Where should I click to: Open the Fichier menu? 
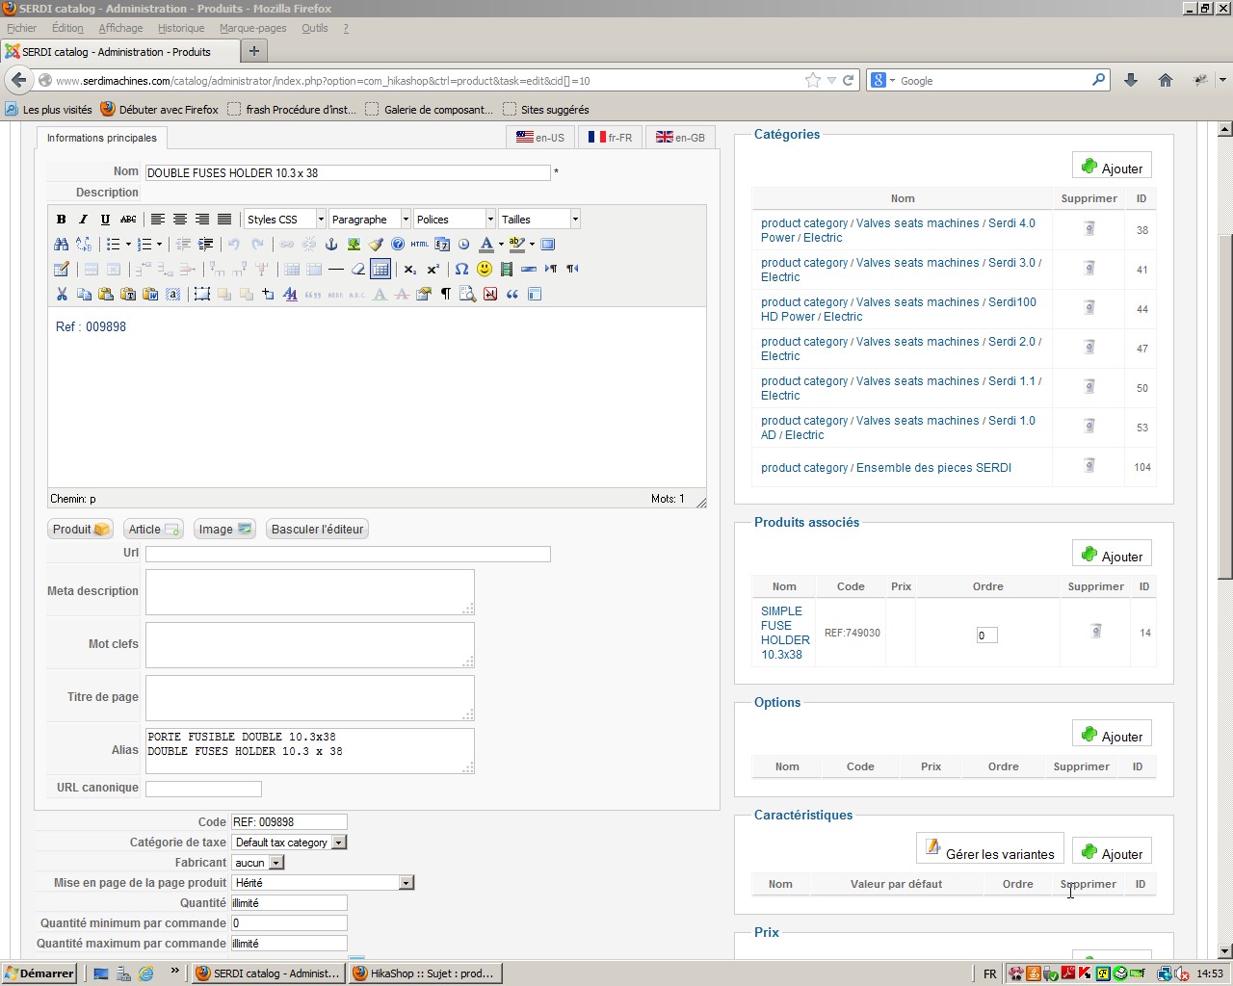[21, 28]
